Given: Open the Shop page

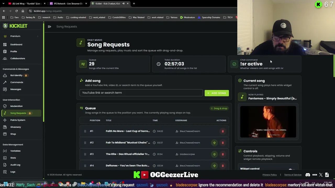Looking at the screenshot, I should click(13, 134).
